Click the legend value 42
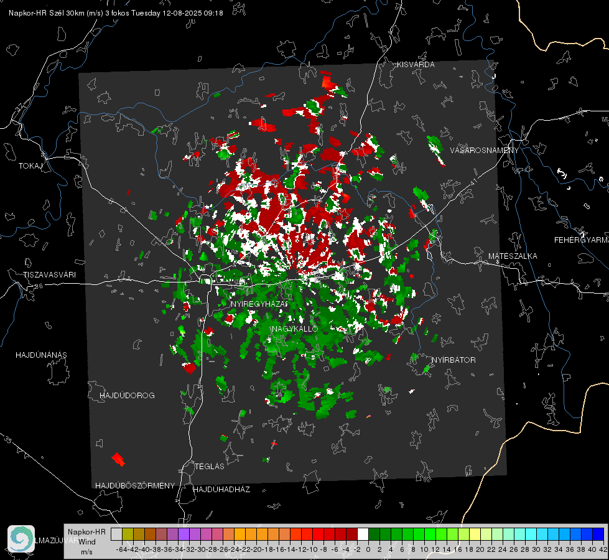Image resolution: width=609 pixels, height=560 pixels. (603, 549)
